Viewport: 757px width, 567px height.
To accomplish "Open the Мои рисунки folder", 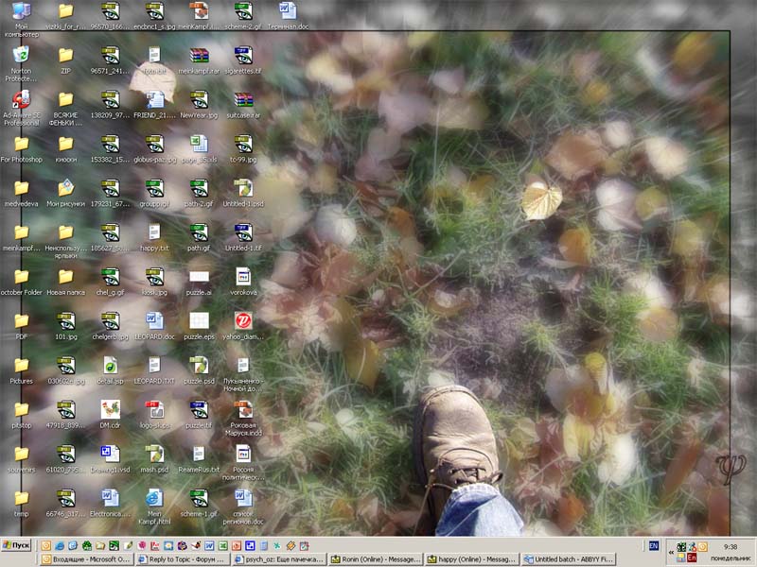I will 65,194.
